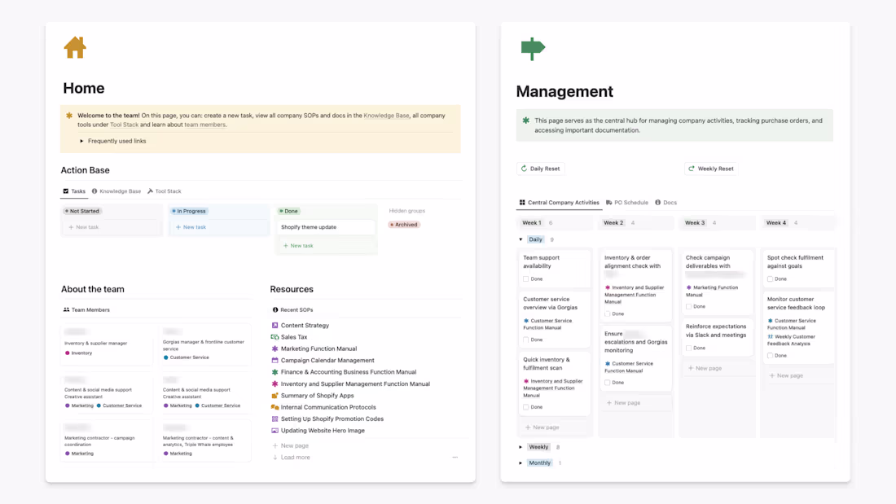
Task: Check Done on Team support availability card
Action: click(x=525, y=278)
